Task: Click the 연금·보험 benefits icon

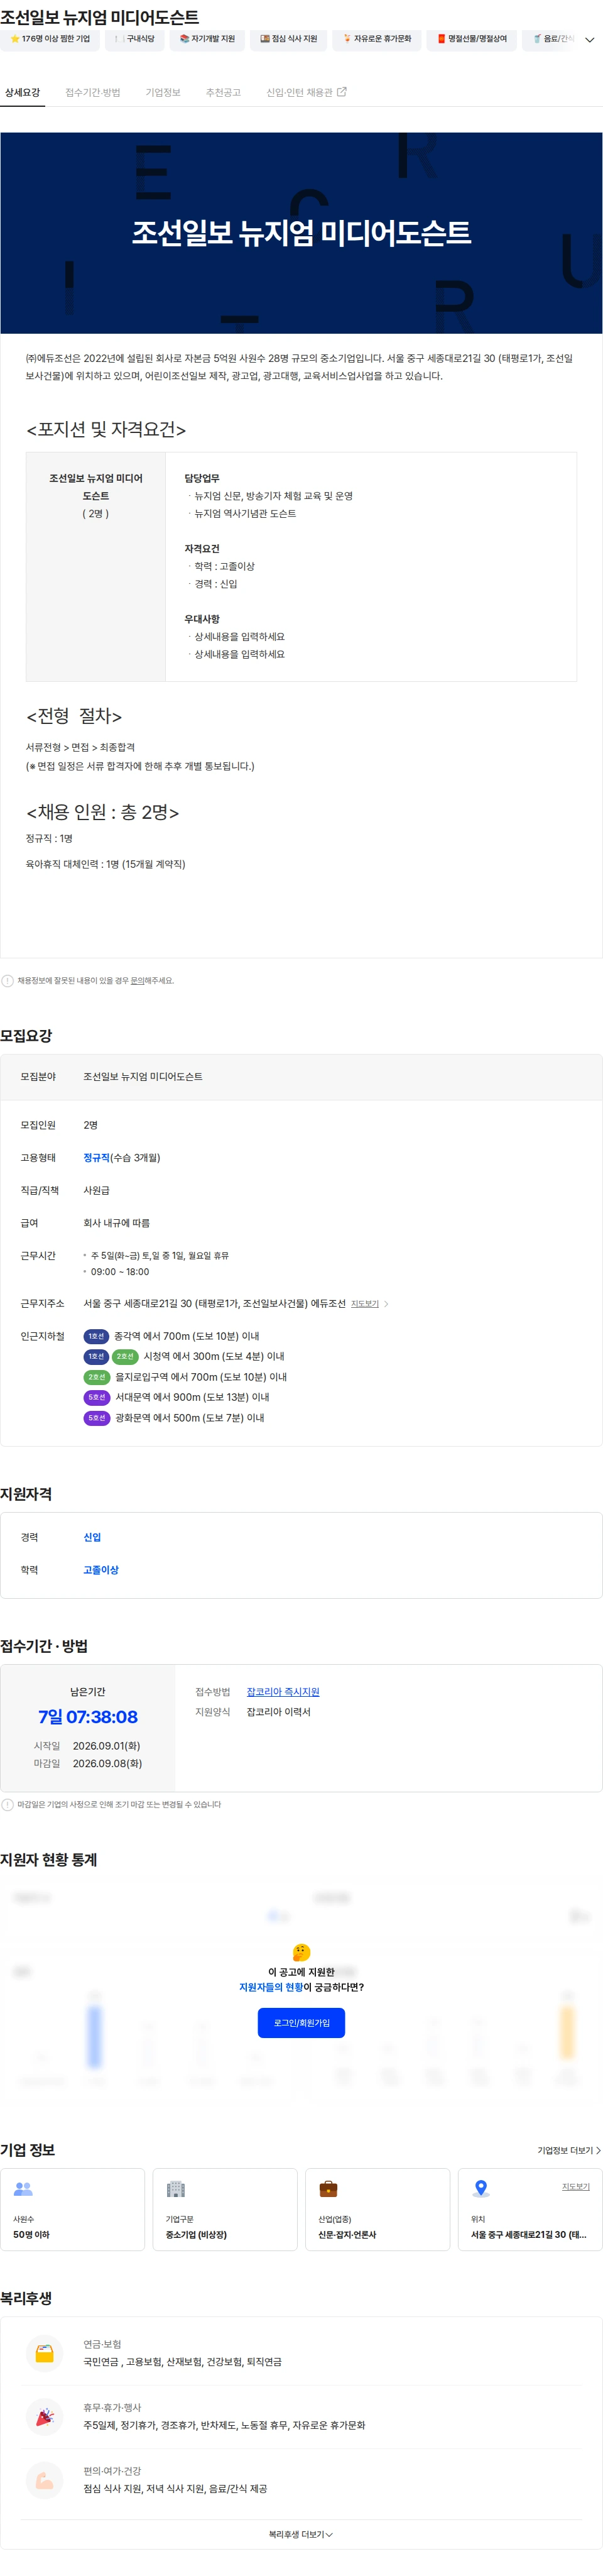Action: (44, 2354)
